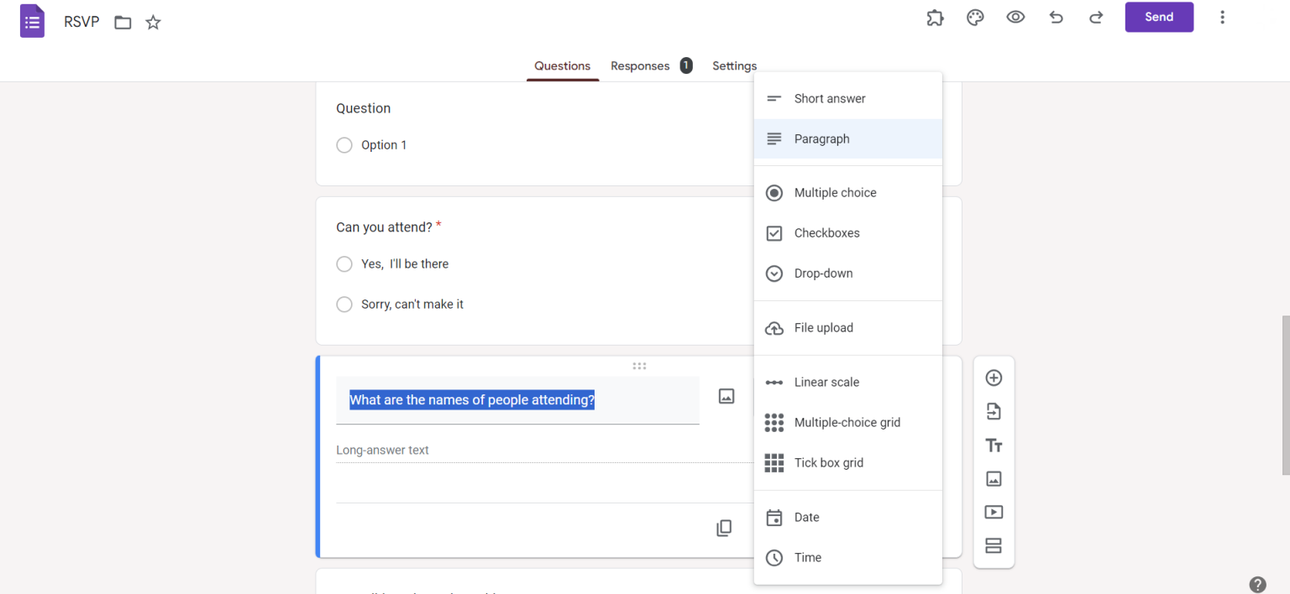
Task: Add a video to form
Action: coord(994,513)
